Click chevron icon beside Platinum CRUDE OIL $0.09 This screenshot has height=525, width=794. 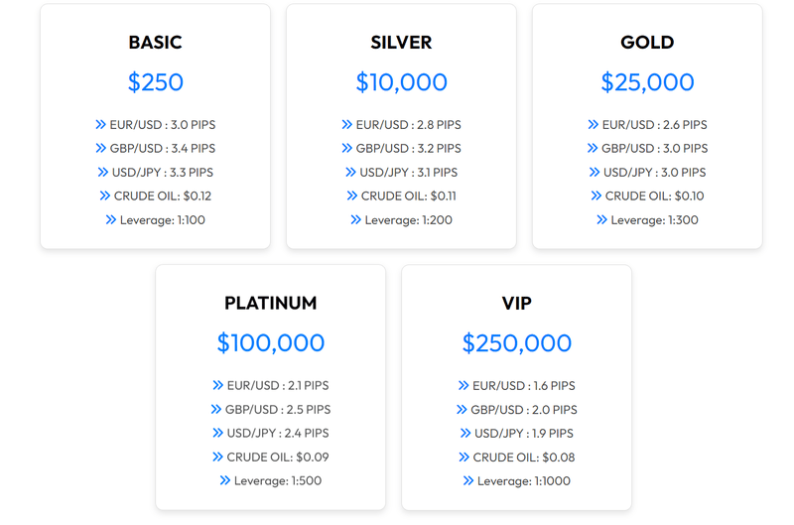pyautogui.click(x=217, y=458)
